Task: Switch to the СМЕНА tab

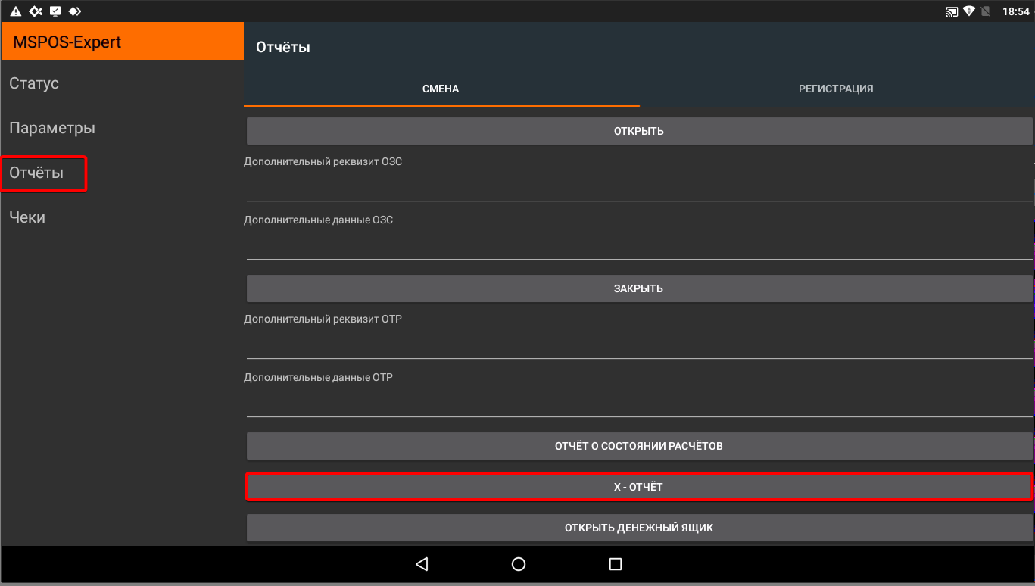Action: tap(441, 89)
